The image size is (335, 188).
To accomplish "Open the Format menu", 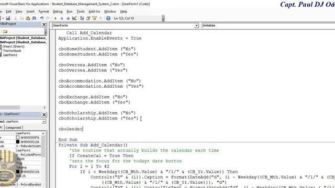I will coord(43,11).
